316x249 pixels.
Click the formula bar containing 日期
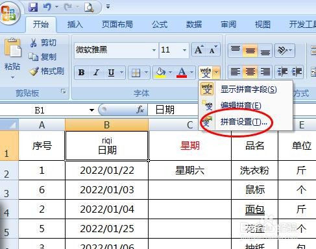173,110
